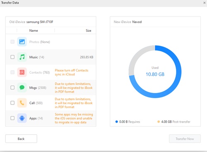Click the Music size value 293.85 KB
This screenshot has height=152, width=207.
87,57
